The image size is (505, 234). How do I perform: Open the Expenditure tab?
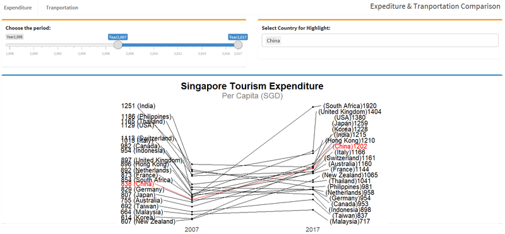coord(18,8)
